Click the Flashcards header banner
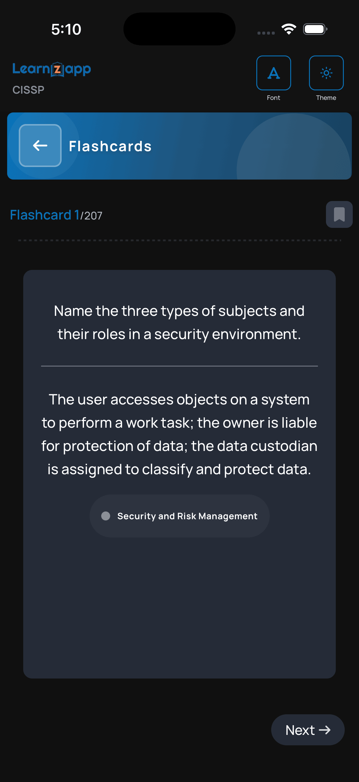 [179, 146]
